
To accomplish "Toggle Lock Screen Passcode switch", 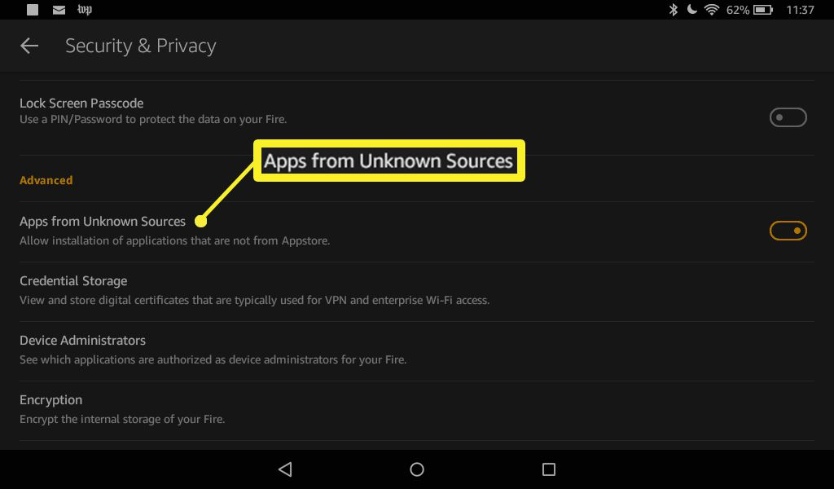I will pos(788,117).
